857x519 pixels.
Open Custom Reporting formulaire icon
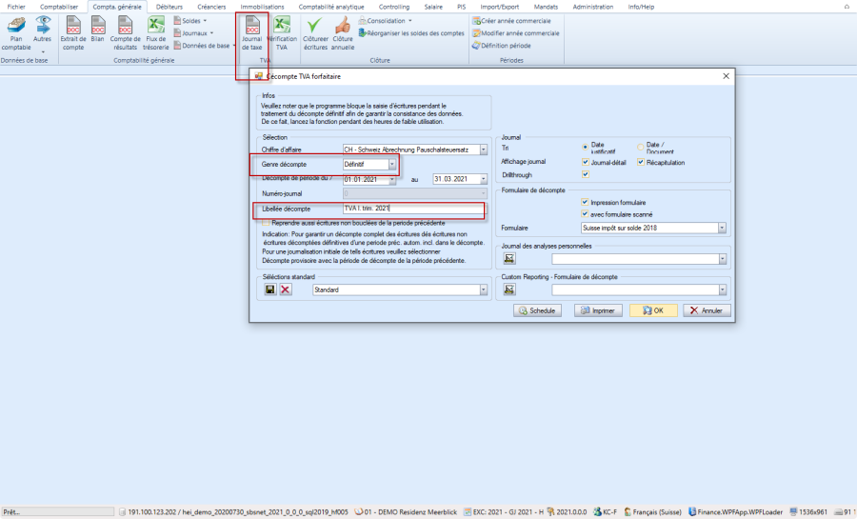click(x=509, y=289)
